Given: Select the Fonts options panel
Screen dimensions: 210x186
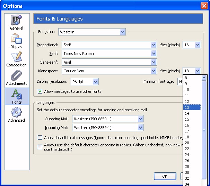Looking at the screenshot, I should [x=17, y=96].
